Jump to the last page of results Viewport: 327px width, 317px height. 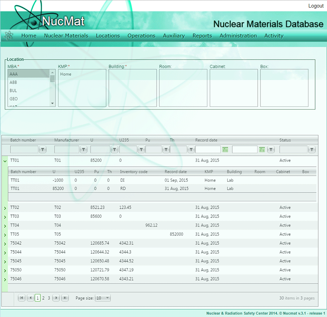tap(65, 298)
